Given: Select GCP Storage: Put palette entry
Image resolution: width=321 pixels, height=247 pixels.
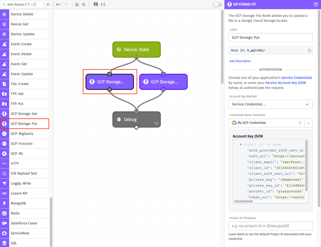Looking at the screenshot, I should tap(25, 124).
